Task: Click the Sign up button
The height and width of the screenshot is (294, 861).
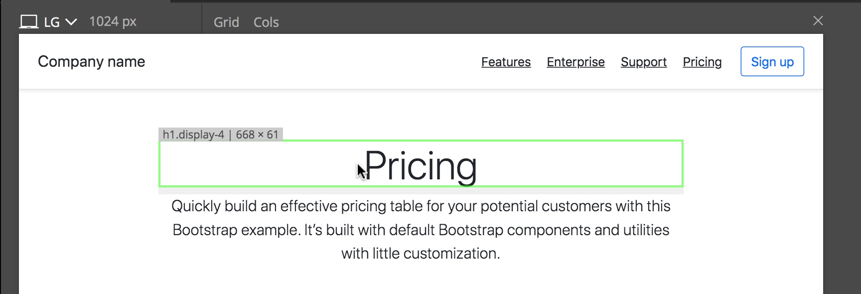Action: coord(772,61)
